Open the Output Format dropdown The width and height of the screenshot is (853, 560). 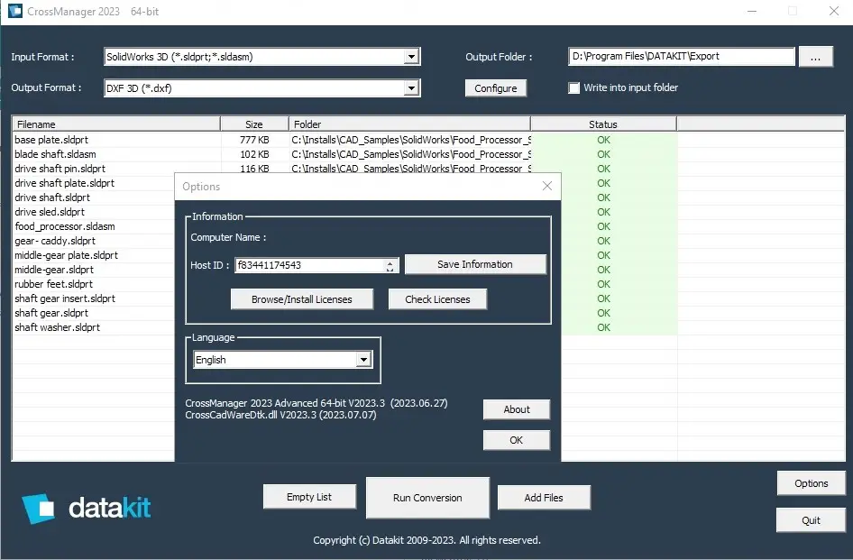[x=412, y=88]
